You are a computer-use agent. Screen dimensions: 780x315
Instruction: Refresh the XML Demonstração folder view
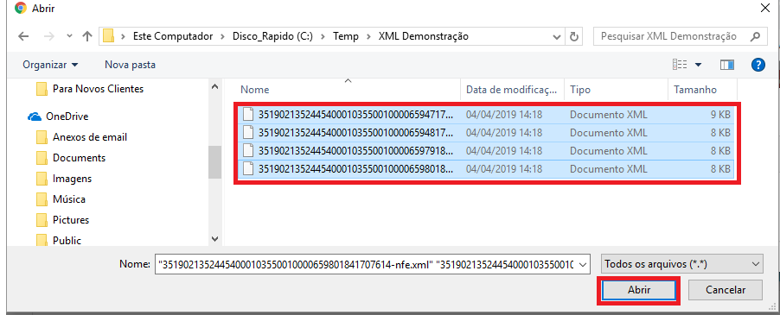[574, 37]
